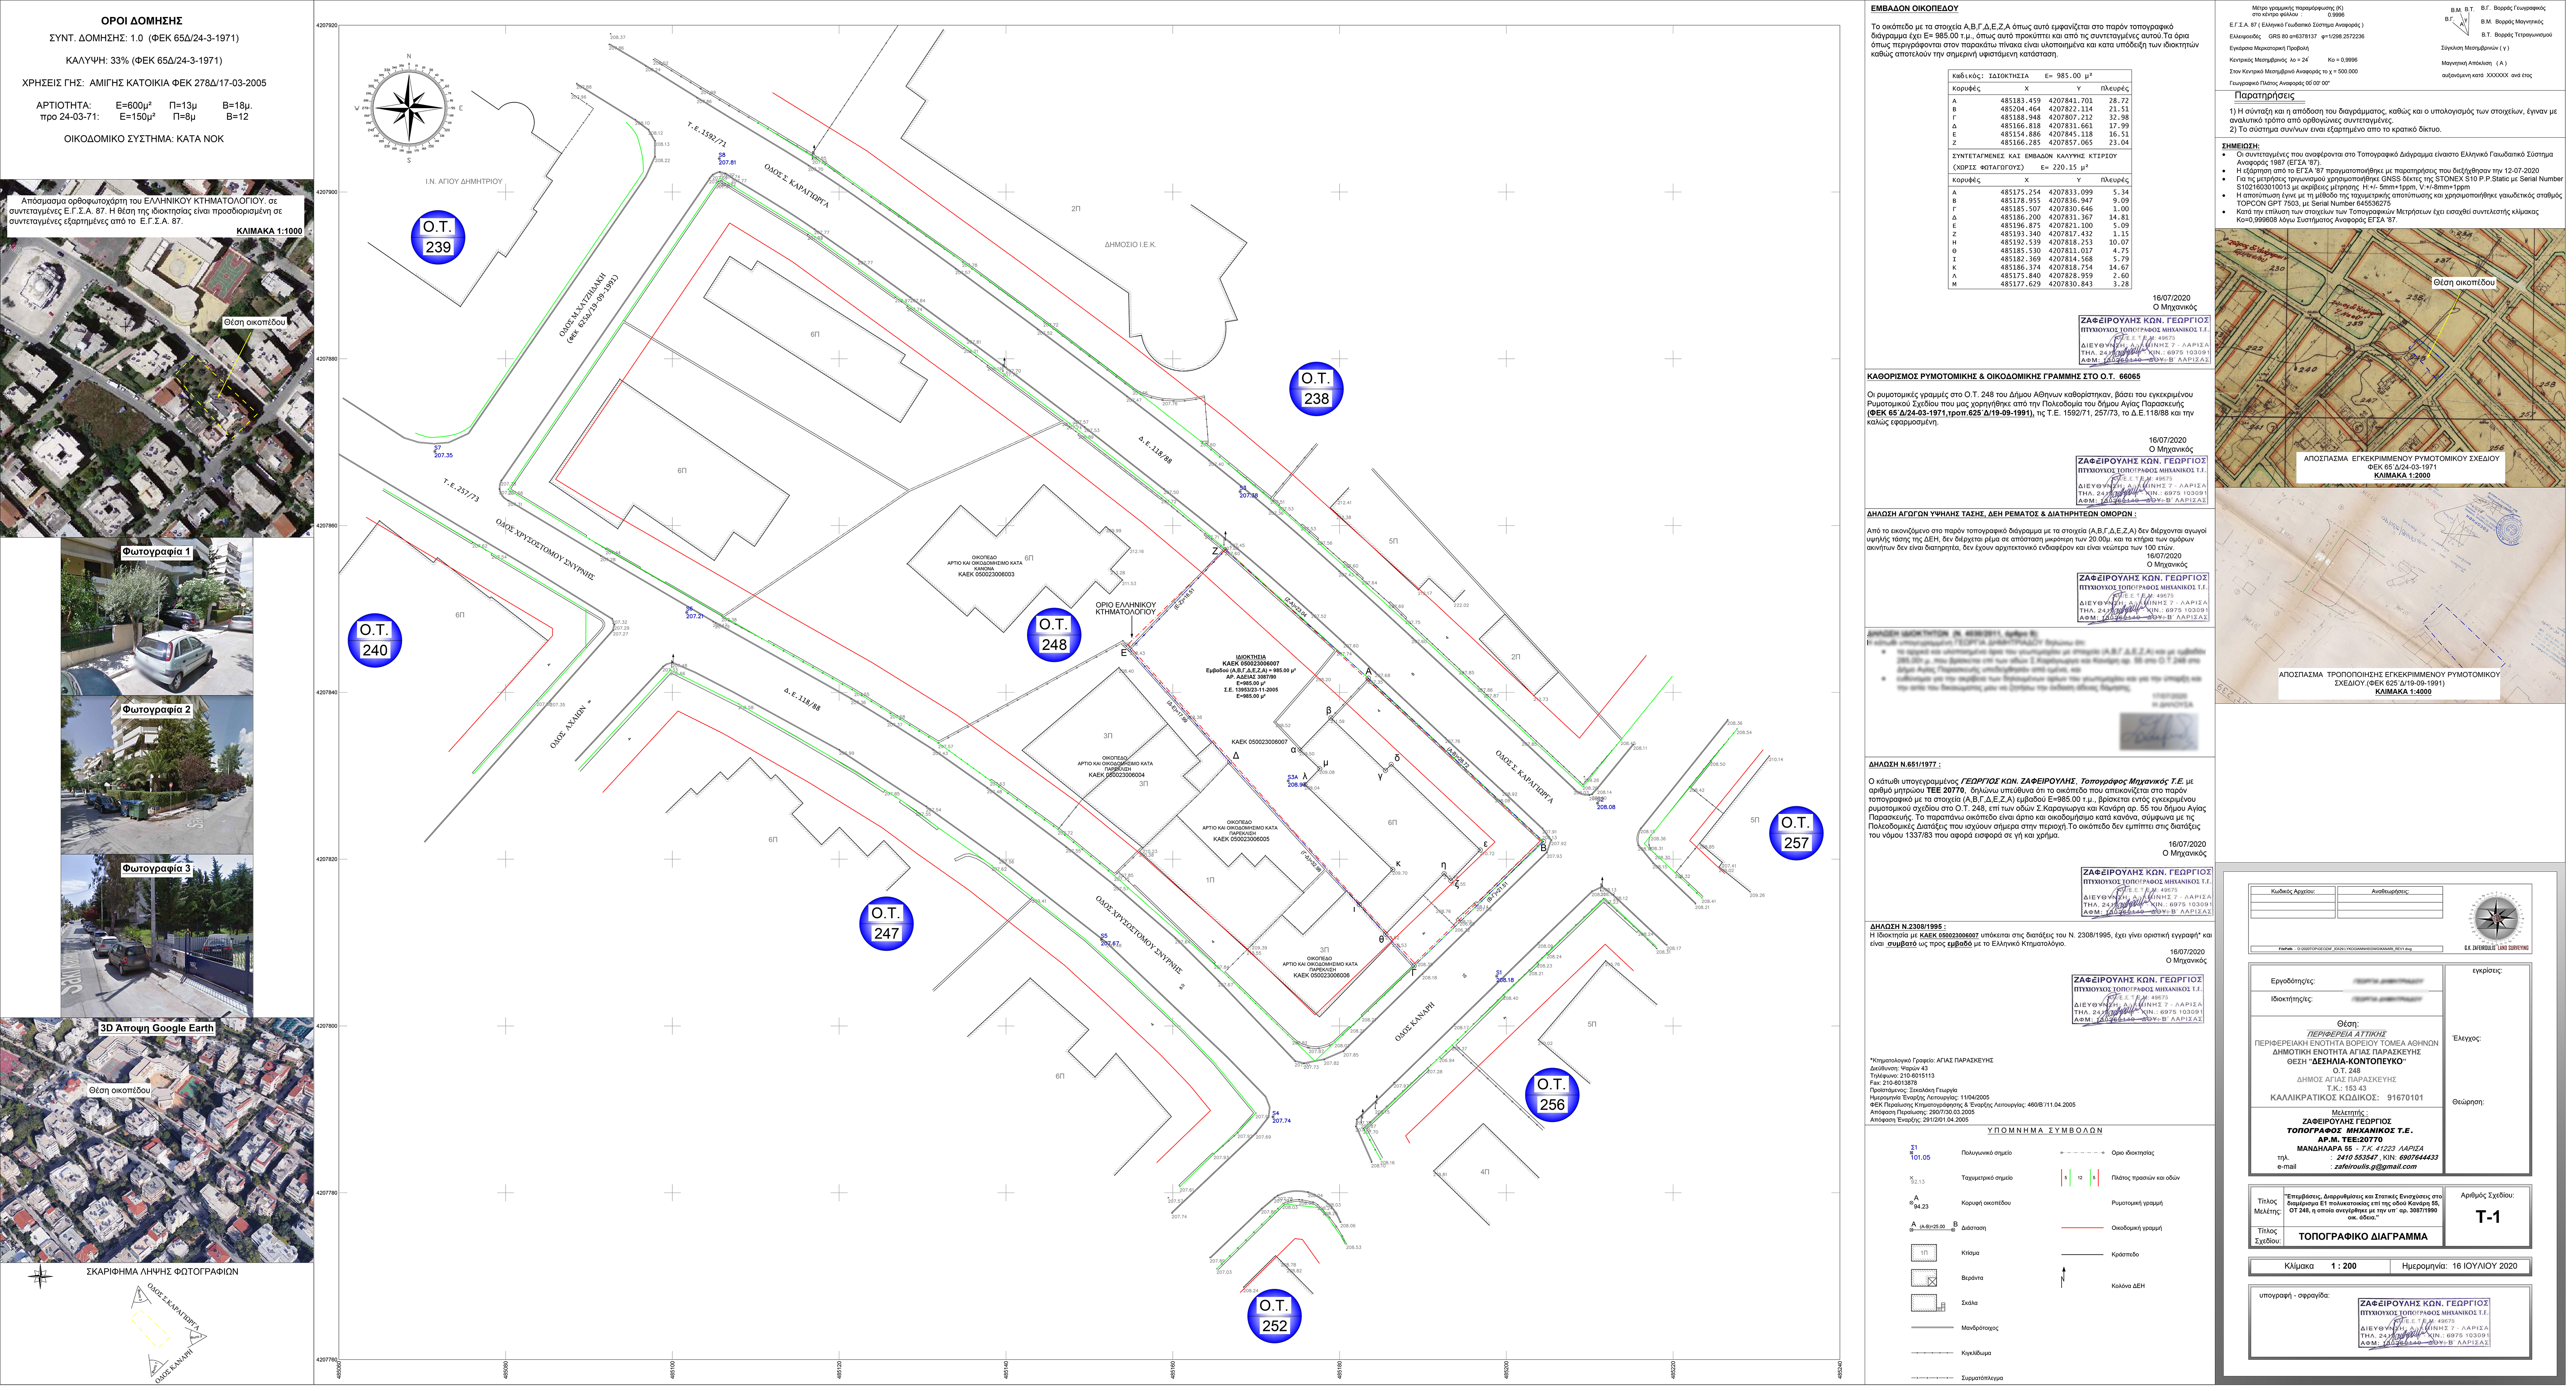Screen dimensions: 2576x1391
Task: Click the ΟΙΚΟΔΟΜΙΚΟ ΣΥΣΤΗΜΑ: ΚΑΤΑ ΝΟΚ line
Action: [144, 140]
